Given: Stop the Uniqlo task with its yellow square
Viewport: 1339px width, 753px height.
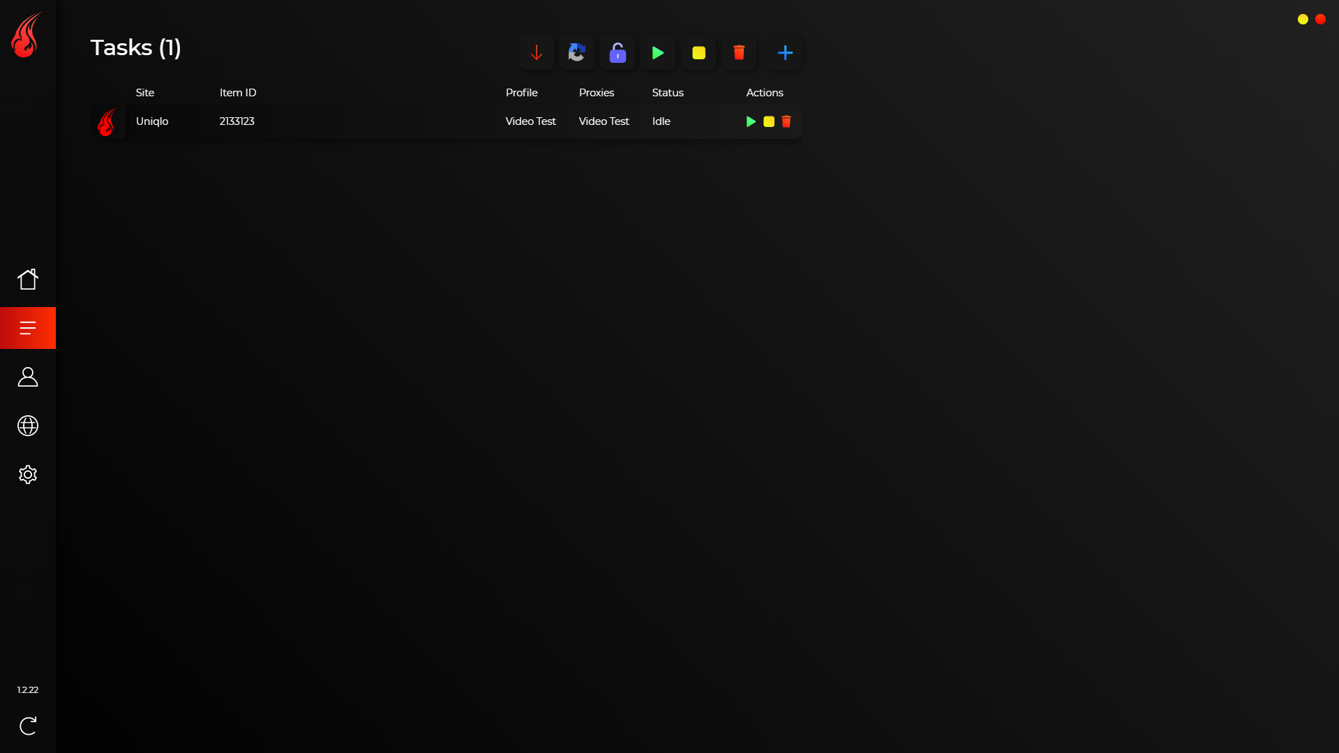Looking at the screenshot, I should coord(769,121).
